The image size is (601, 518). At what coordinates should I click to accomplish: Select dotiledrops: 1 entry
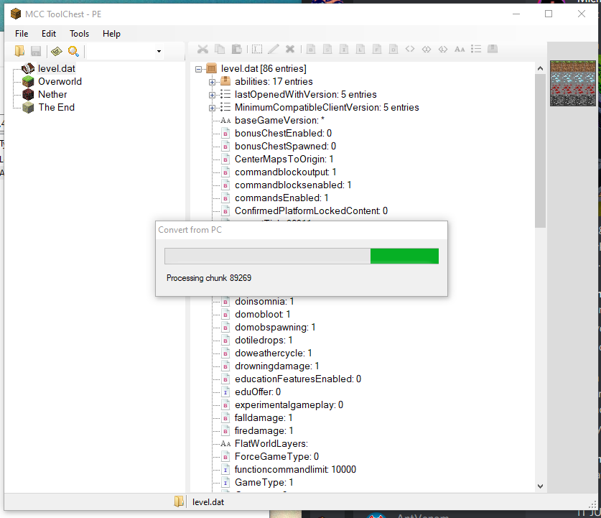tap(264, 341)
